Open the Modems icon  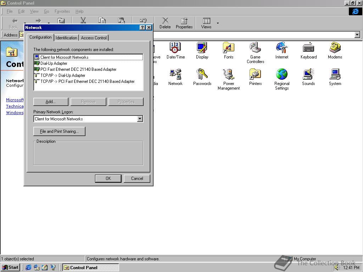(x=335, y=50)
